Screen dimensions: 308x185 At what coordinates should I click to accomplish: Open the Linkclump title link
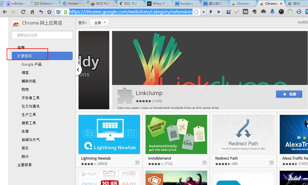coord(149,93)
